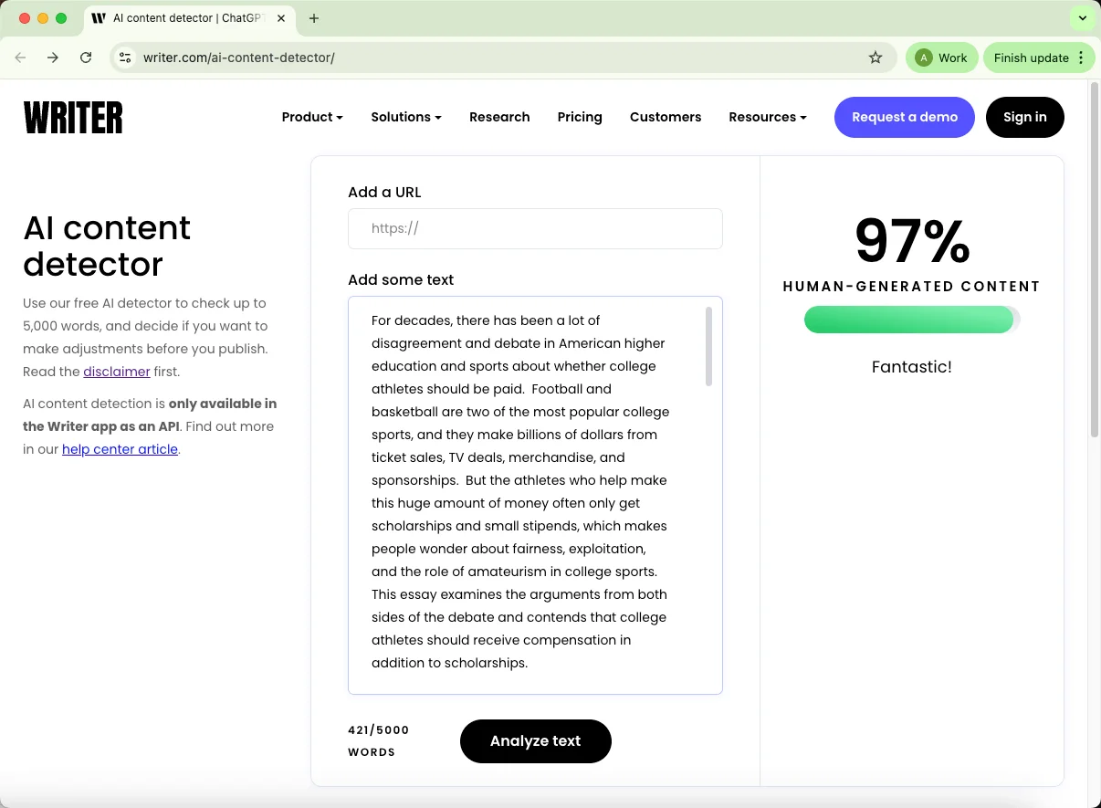Click the Analyze text button
The height and width of the screenshot is (808, 1101).
click(535, 740)
